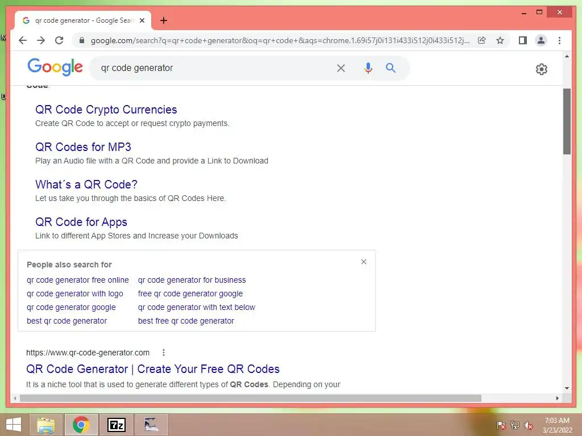The width and height of the screenshot is (582, 436).
Task: Open What's a QR Code? link
Action: (86, 185)
